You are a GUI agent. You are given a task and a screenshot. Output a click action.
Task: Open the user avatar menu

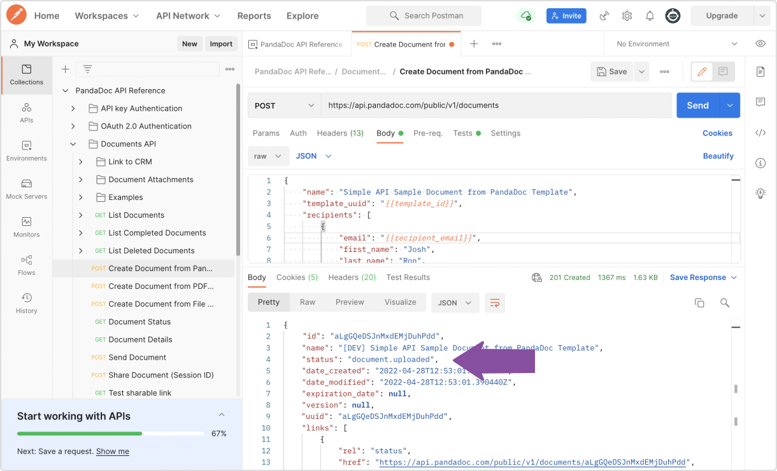pos(673,16)
